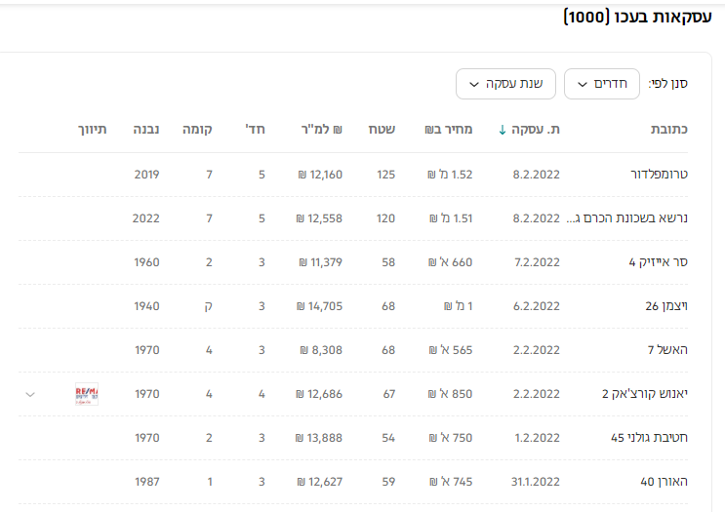Click the חד' column header
Image resolution: width=725 pixels, height=512 pixels.
coord(256,130)
